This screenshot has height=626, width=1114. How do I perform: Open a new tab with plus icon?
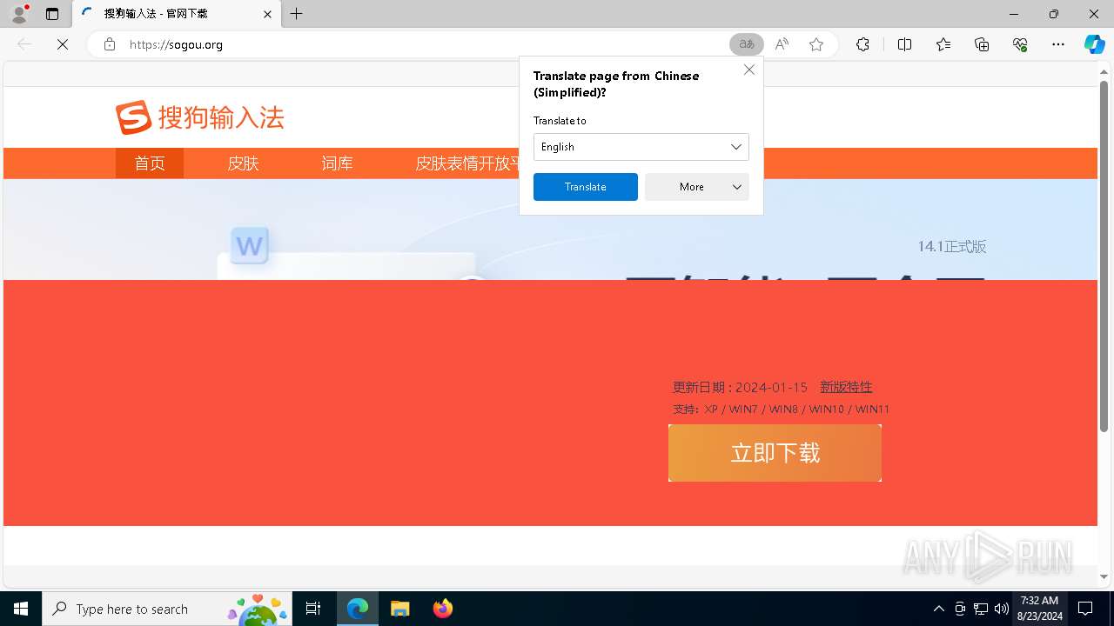pos(297,14)
